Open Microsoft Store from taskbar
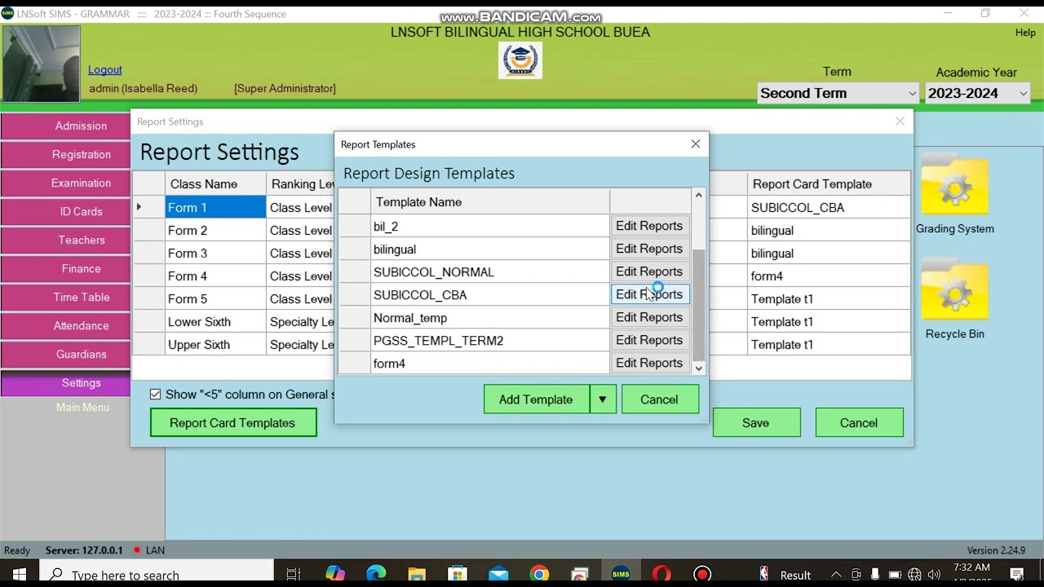This screenshot has width=1044, height=587. (x=458, y=574)
